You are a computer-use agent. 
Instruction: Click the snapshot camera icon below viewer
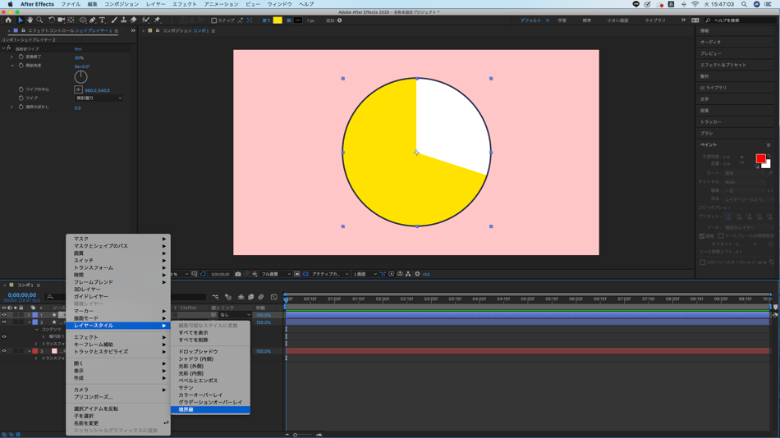[x=238, y=274]
